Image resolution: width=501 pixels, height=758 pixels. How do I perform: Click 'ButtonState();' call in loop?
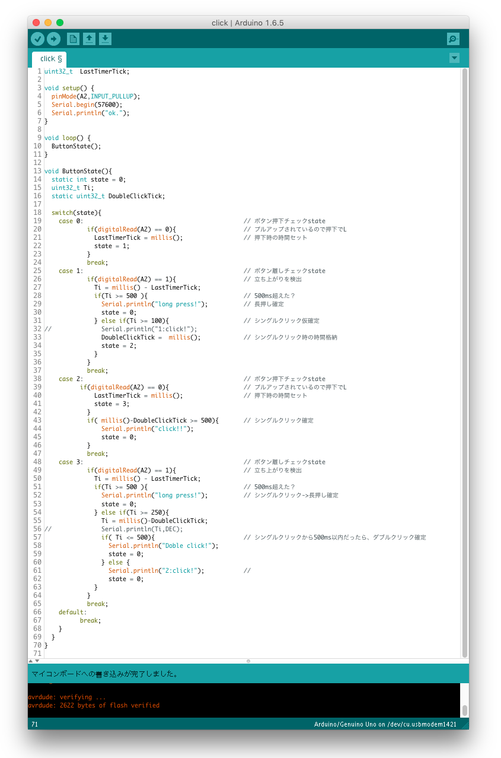pyautogui.click(x=76, y=146)
